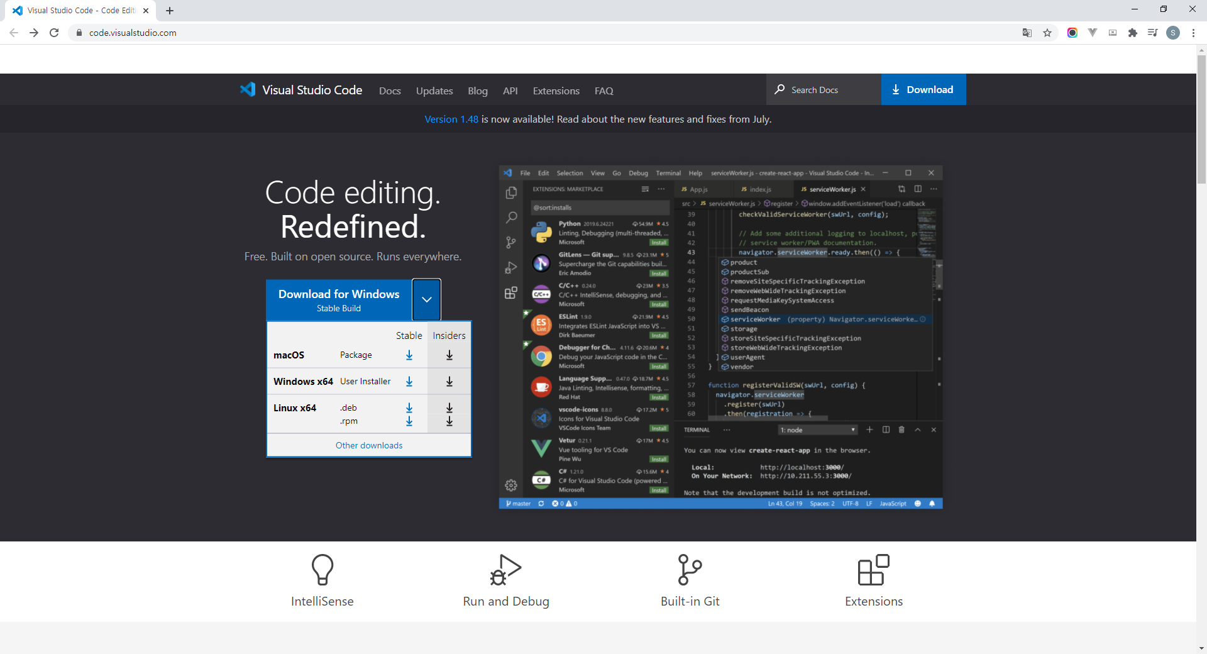
Task: Click the Extensions blocks icon
Action: pos(874,570)
